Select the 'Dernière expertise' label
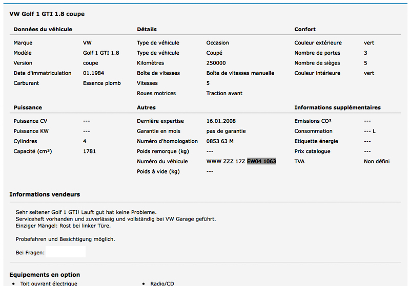Image resolution: width=410 pixels, height=286 pixels. point(160,121)
